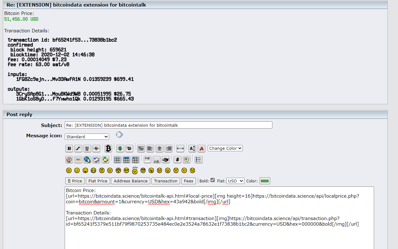Image resolution: width=398 pixels, height=249 pixels.
Task: Open the Fiat currency USD dropdown
Action: 235,181
